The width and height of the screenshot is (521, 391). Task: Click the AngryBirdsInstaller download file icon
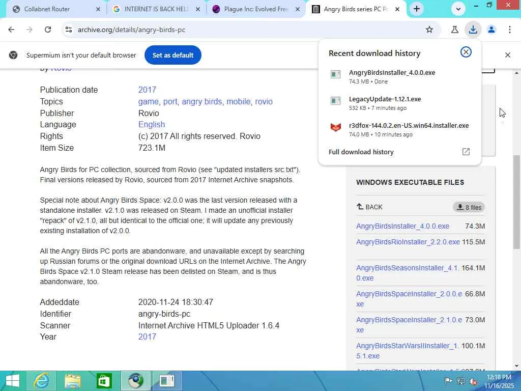point(336,74)
